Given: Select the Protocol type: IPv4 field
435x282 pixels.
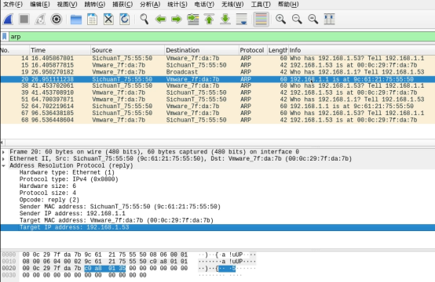Looking at the screenshot, I should point(69,179).
